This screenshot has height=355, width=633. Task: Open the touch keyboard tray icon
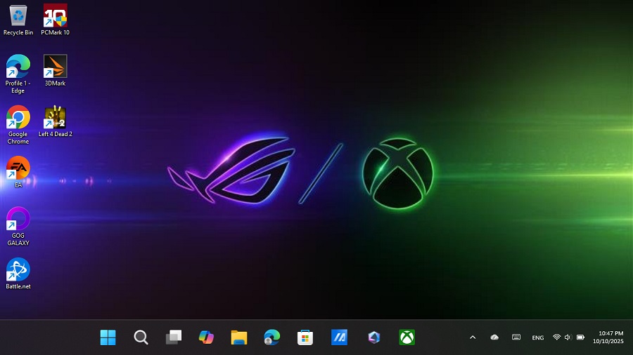click(x=516, y=337)
